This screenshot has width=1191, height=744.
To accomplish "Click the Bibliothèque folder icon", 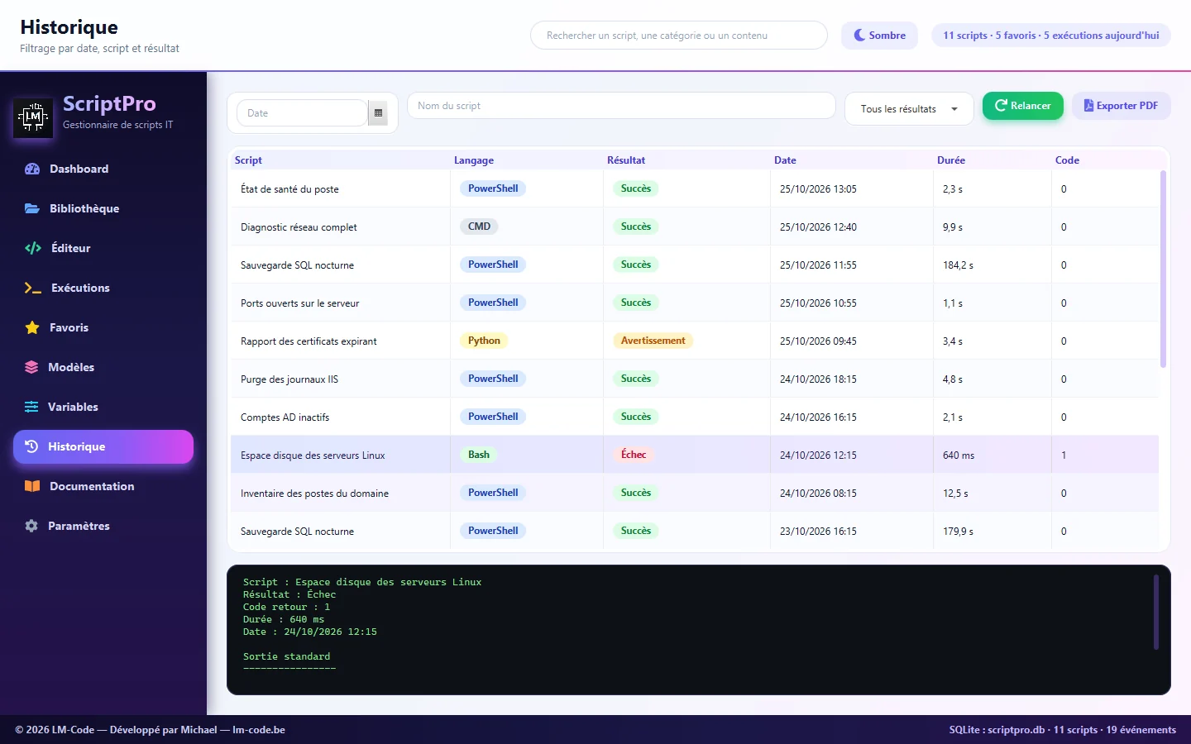I will tap(32, 208).
